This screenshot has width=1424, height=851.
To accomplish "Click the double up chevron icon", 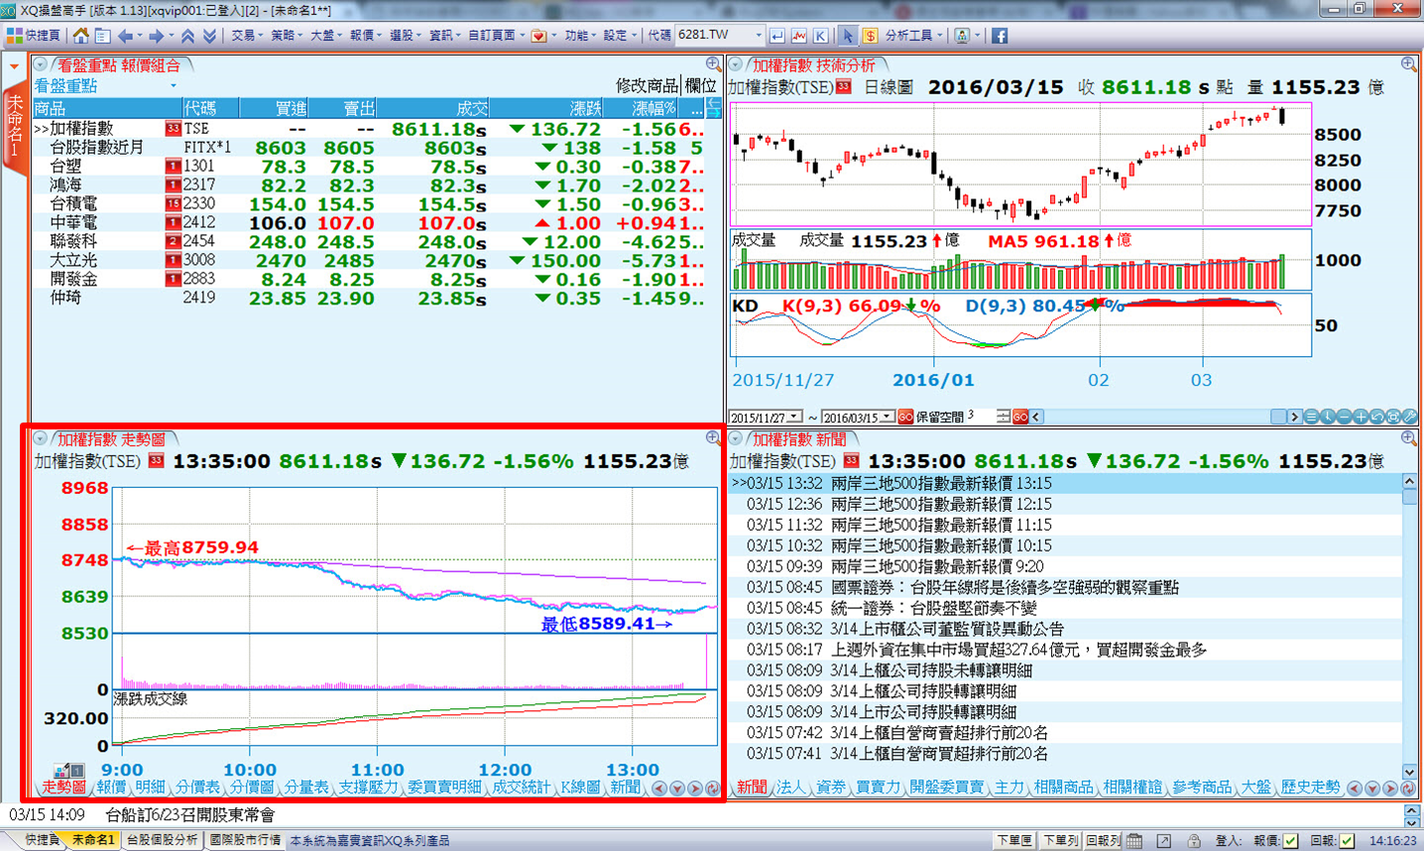I will coord(187,36).
